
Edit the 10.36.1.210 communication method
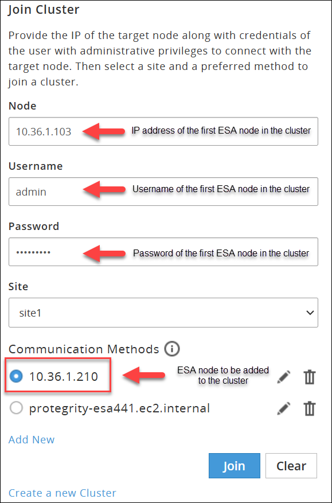[284, 377]
